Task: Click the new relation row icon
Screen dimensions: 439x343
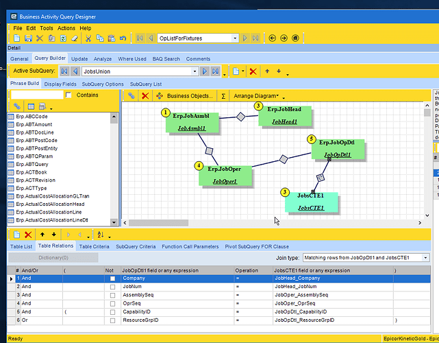Action: [x=17, y=235]
